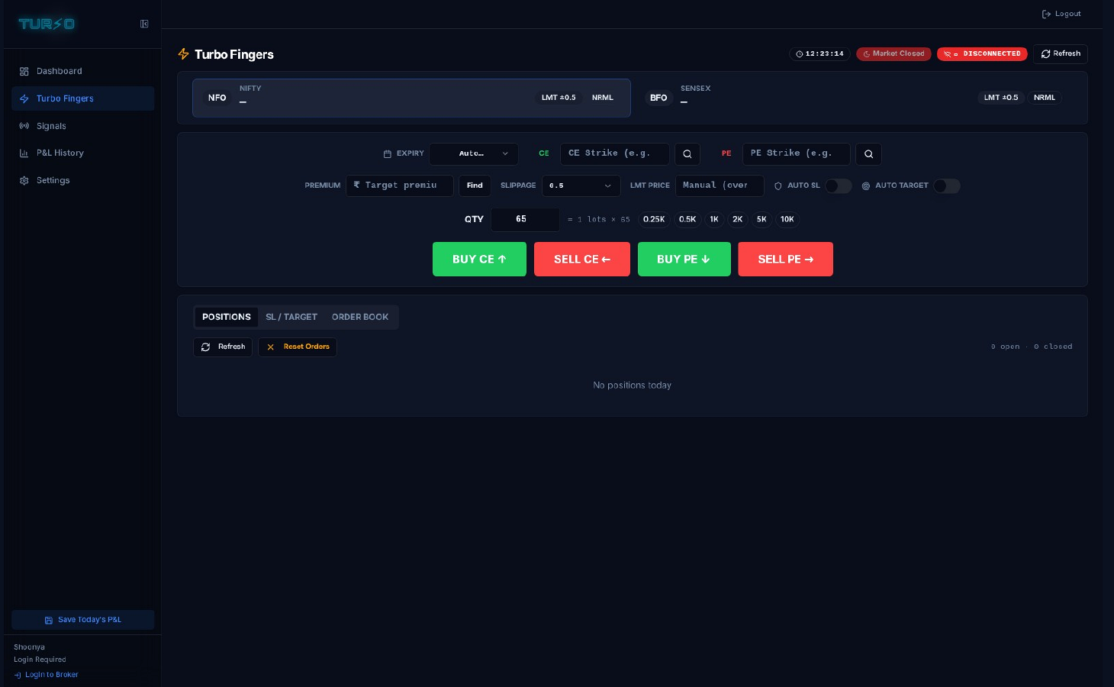Image resolution: width=1114 pixels, height=687 pixels.
Task: Select Turbo Fingers in sidebar
Action: 82,98
